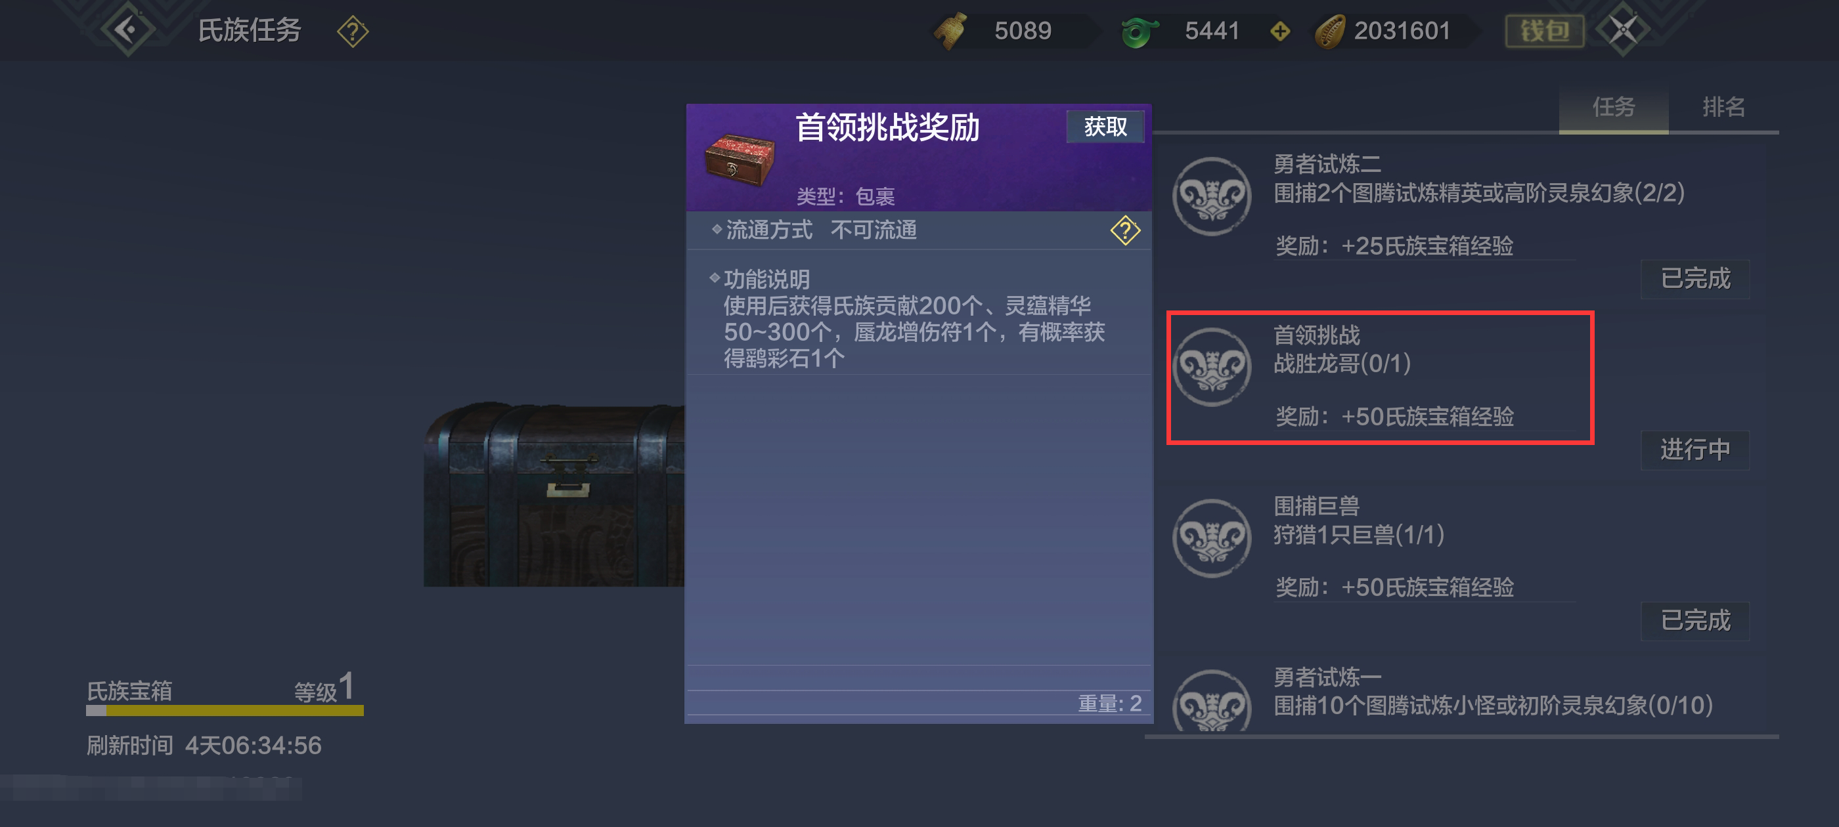The image size is (1839, 827).
Task: Switch to the 排名 ranking tab
Action: point(1723,107)
